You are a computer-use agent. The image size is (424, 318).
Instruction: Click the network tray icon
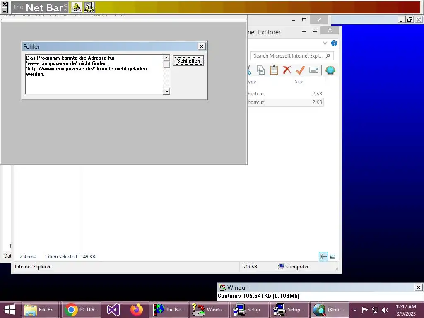[x=375, y=310]
